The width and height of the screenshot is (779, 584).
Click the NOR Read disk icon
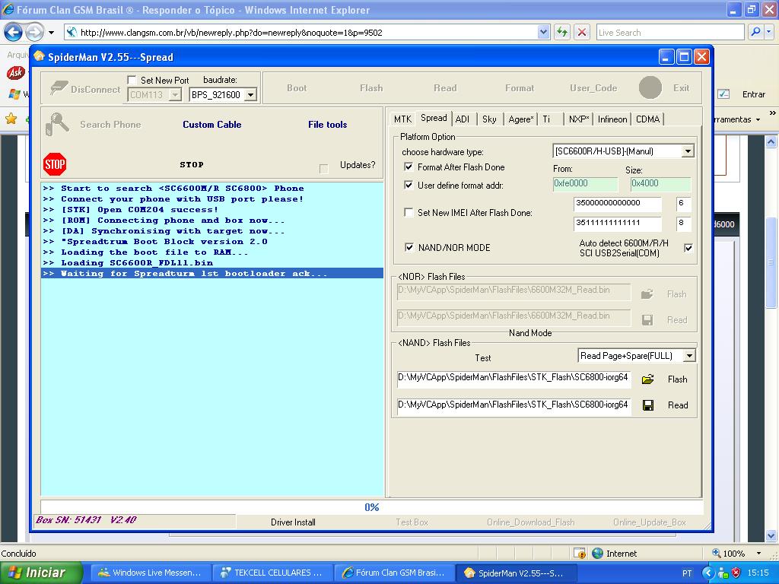pos(647,320)
